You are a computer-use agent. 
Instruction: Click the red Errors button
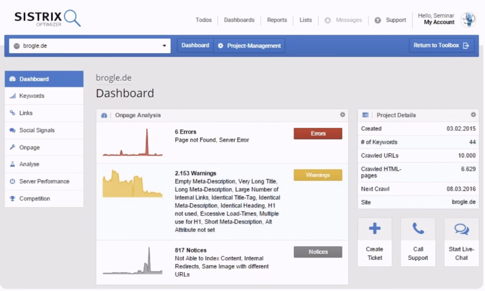pyautogui.click(x=318, y=134)
